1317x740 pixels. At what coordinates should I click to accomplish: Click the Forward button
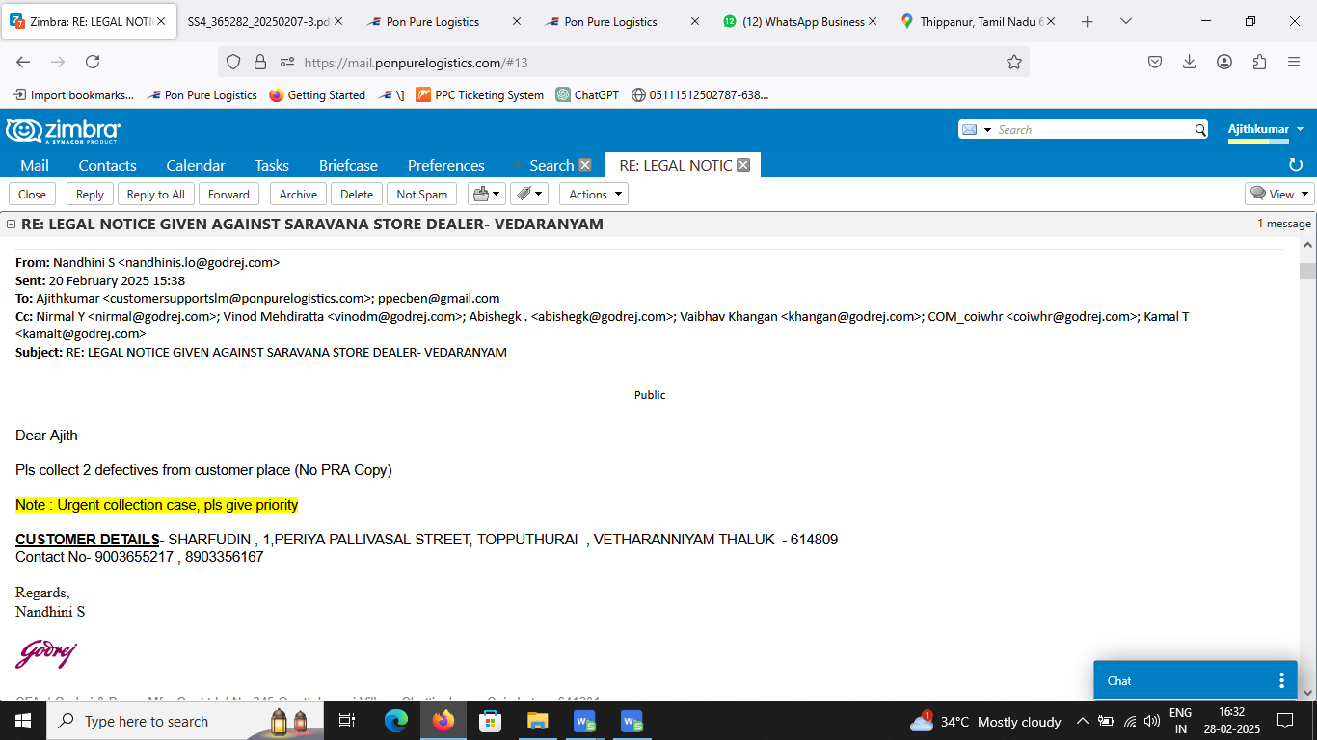pyautogui.click(x=228, y=194)
